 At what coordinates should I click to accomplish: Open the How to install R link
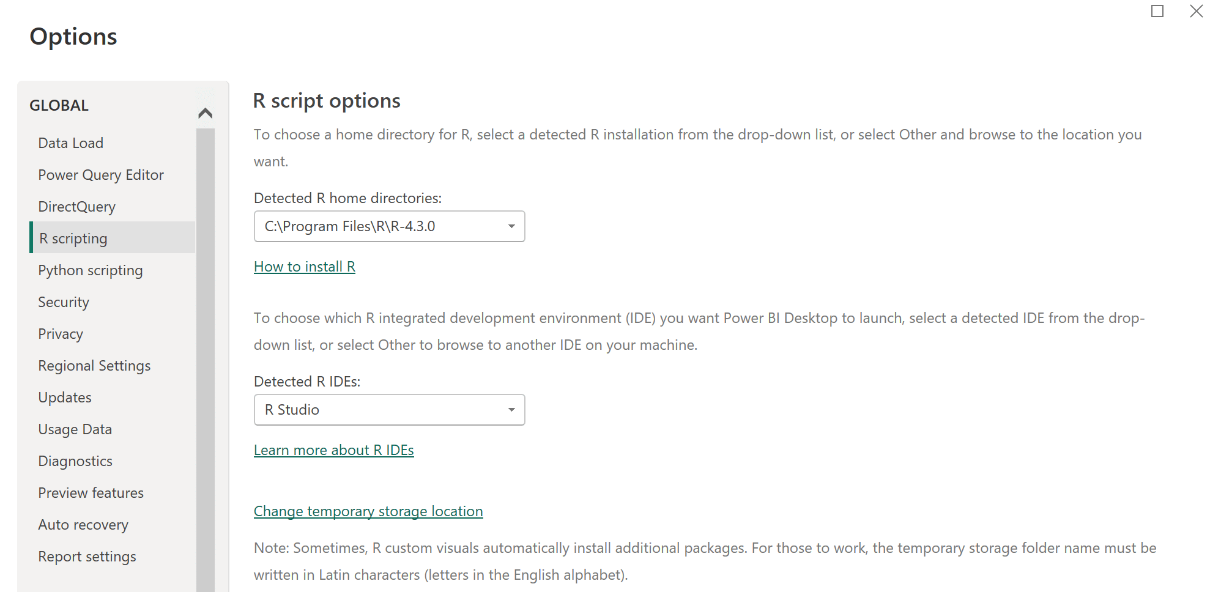coord(304,266)
